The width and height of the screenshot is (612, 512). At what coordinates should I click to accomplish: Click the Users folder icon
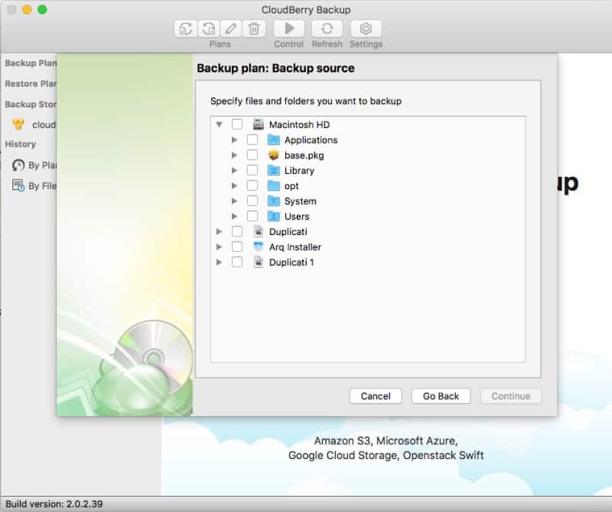coord(274,216)
